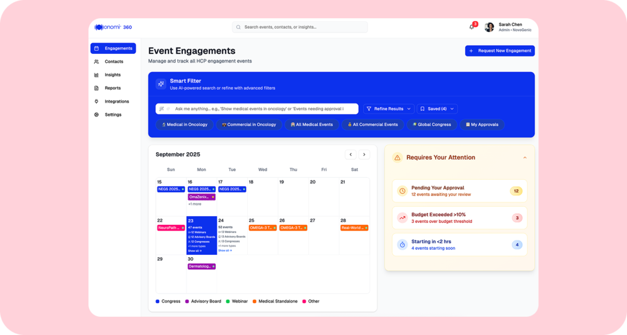Go to previous month with left chevron
The width and height of the screenshot is (627, 335).
(350, 155)
